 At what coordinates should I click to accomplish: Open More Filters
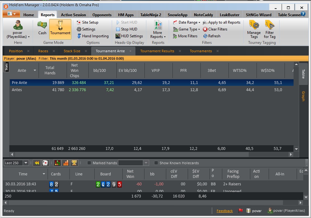(185, 36)
